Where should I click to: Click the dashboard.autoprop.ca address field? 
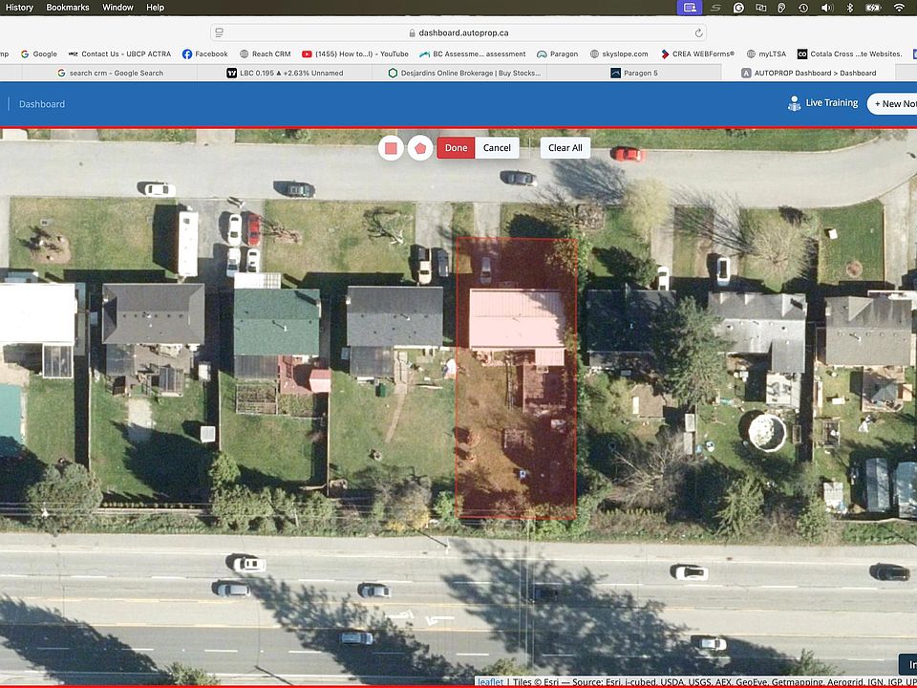(x=457, y=32)
